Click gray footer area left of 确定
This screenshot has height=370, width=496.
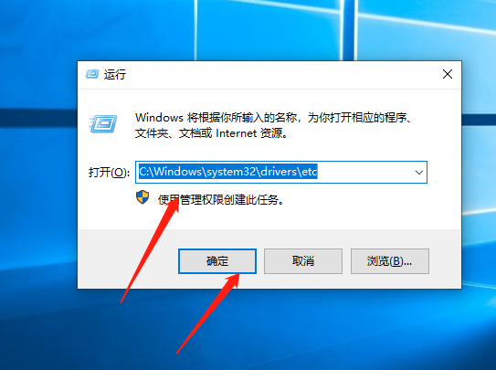(x=128, y=259)
